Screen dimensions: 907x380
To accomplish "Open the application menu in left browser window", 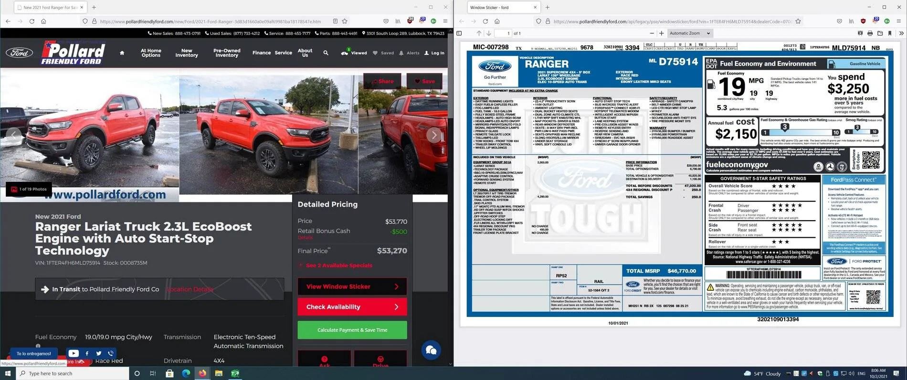I will pyautogui.click(x=445, y=21).
